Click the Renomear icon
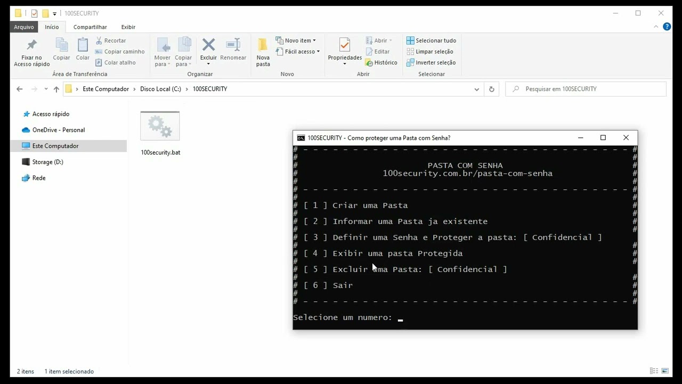The width and height of the screenshot is (682, 384). 233,45
